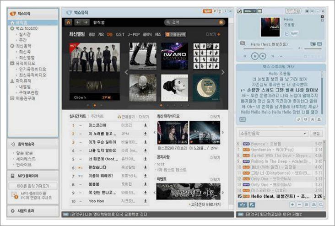Viewport: 335px width, 226px height.
Task: Click the lyrics panel scrollbar
Action: (322, 93)
